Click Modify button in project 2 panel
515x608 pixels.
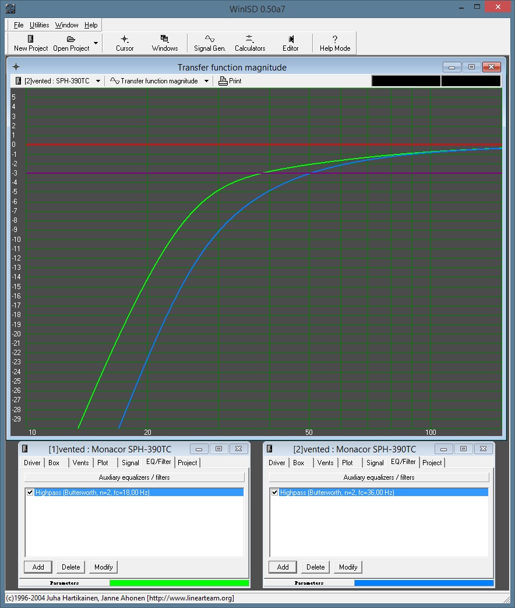pos(348,567)
